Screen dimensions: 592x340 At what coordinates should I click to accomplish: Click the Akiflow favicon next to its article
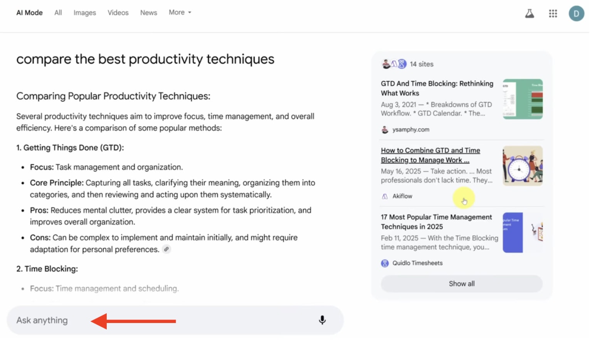tap(385, 196)
